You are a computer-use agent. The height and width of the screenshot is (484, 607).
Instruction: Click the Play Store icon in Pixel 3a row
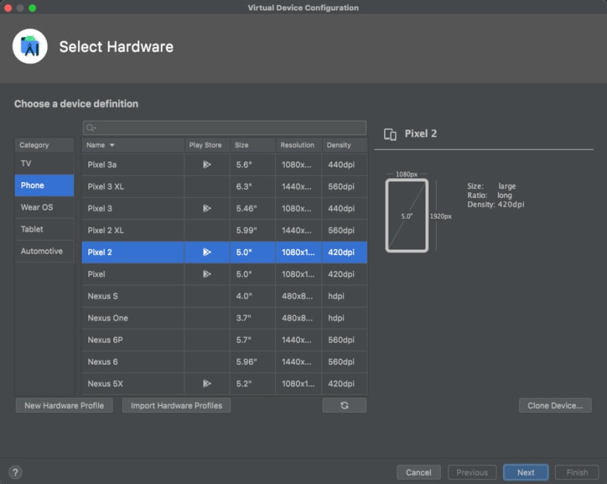(207, 164)
